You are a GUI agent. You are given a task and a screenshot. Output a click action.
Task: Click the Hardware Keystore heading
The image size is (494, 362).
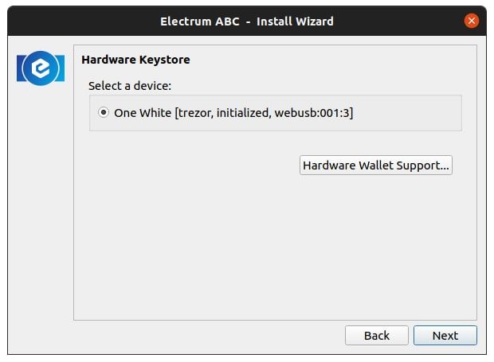[x=135, y=59]
